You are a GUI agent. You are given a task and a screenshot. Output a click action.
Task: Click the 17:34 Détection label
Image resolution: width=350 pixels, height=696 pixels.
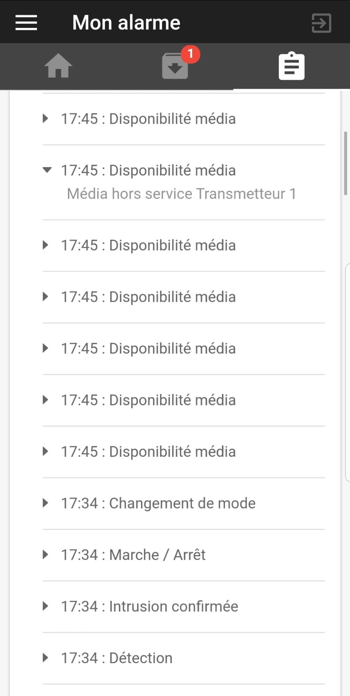[x=117, y=658]
